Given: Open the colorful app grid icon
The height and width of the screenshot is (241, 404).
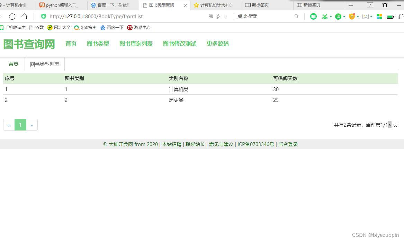Looking at the screenshot, I should [x=379, y=16].
